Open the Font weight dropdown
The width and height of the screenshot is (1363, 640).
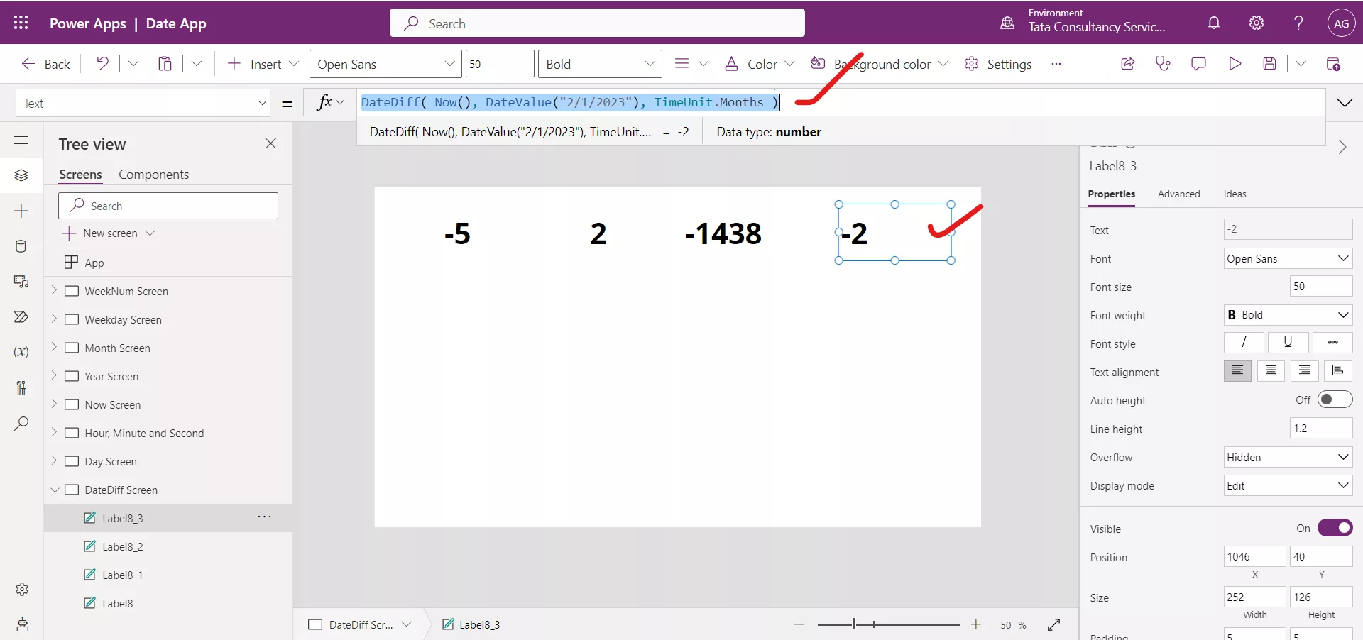(1288, 315)
